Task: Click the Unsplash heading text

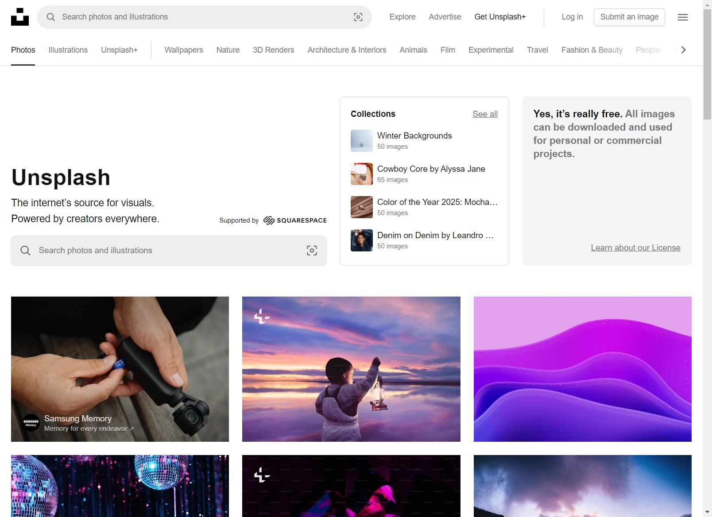Action: pyautogui.click(x=61, y=177)
